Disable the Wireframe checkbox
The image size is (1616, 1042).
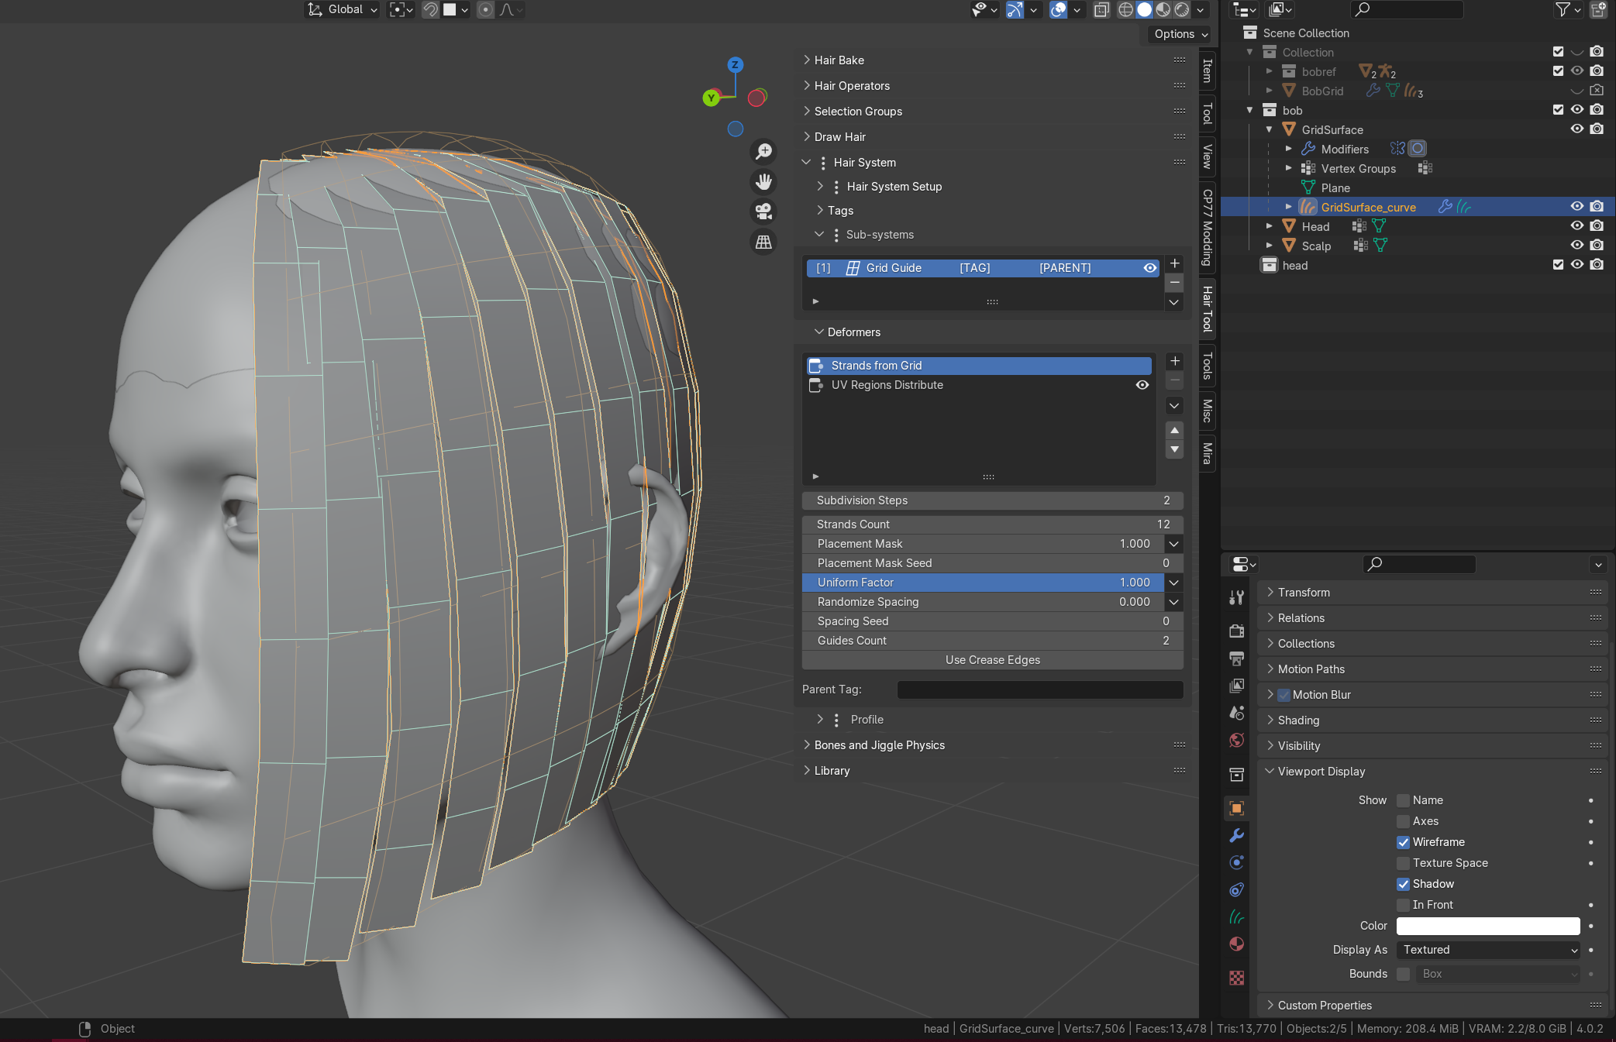coord(1403,842)
